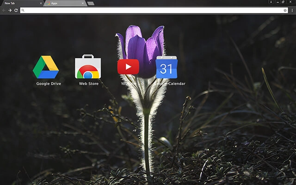Go forward with the forward arrow
This screenshot has width=296, height=185.
(10, 10)
